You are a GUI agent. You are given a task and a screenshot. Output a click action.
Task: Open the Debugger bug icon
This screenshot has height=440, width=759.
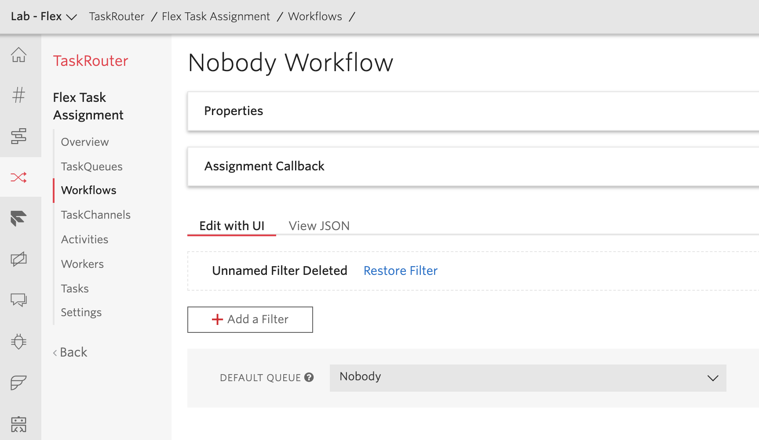pyautogui.click(x=18, y=341)
